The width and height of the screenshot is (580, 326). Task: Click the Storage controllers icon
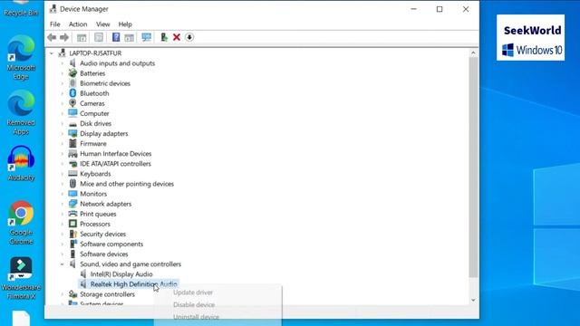(72, 294)
